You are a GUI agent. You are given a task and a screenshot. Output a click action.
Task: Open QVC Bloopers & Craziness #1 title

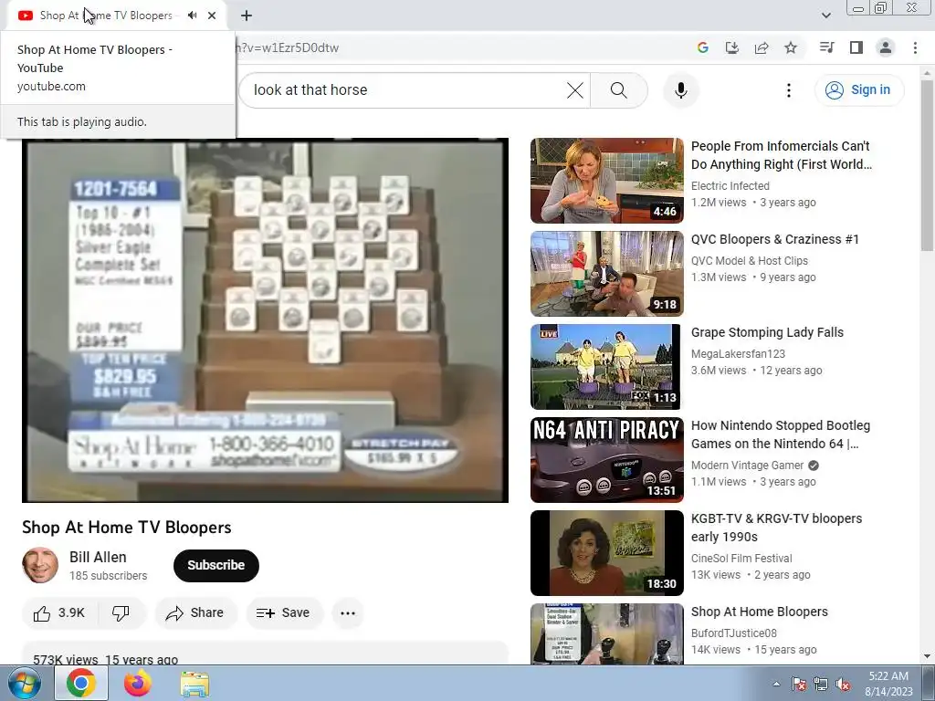point(774,239)
